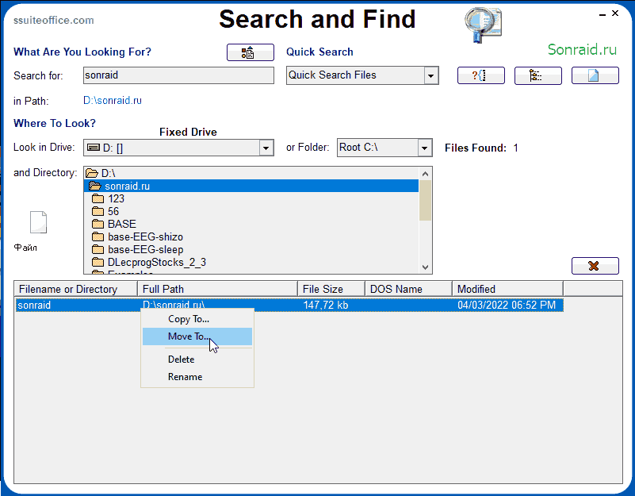Click the folder icon next to 123

click(98, 198)
